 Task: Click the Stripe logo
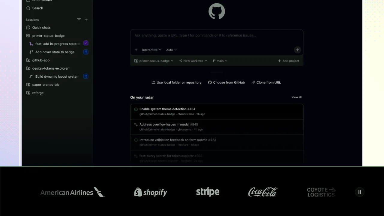pyautogui.click(x=208, y=192)
